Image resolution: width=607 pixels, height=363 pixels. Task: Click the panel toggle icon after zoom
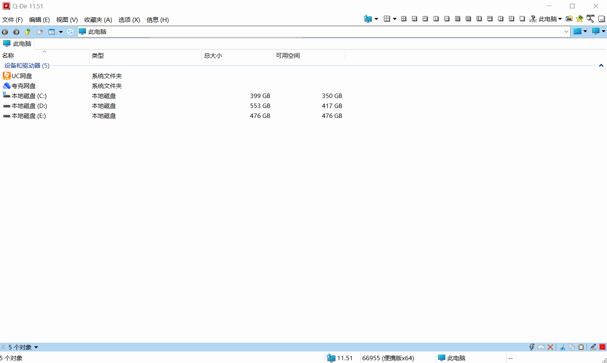pos(601,19)
